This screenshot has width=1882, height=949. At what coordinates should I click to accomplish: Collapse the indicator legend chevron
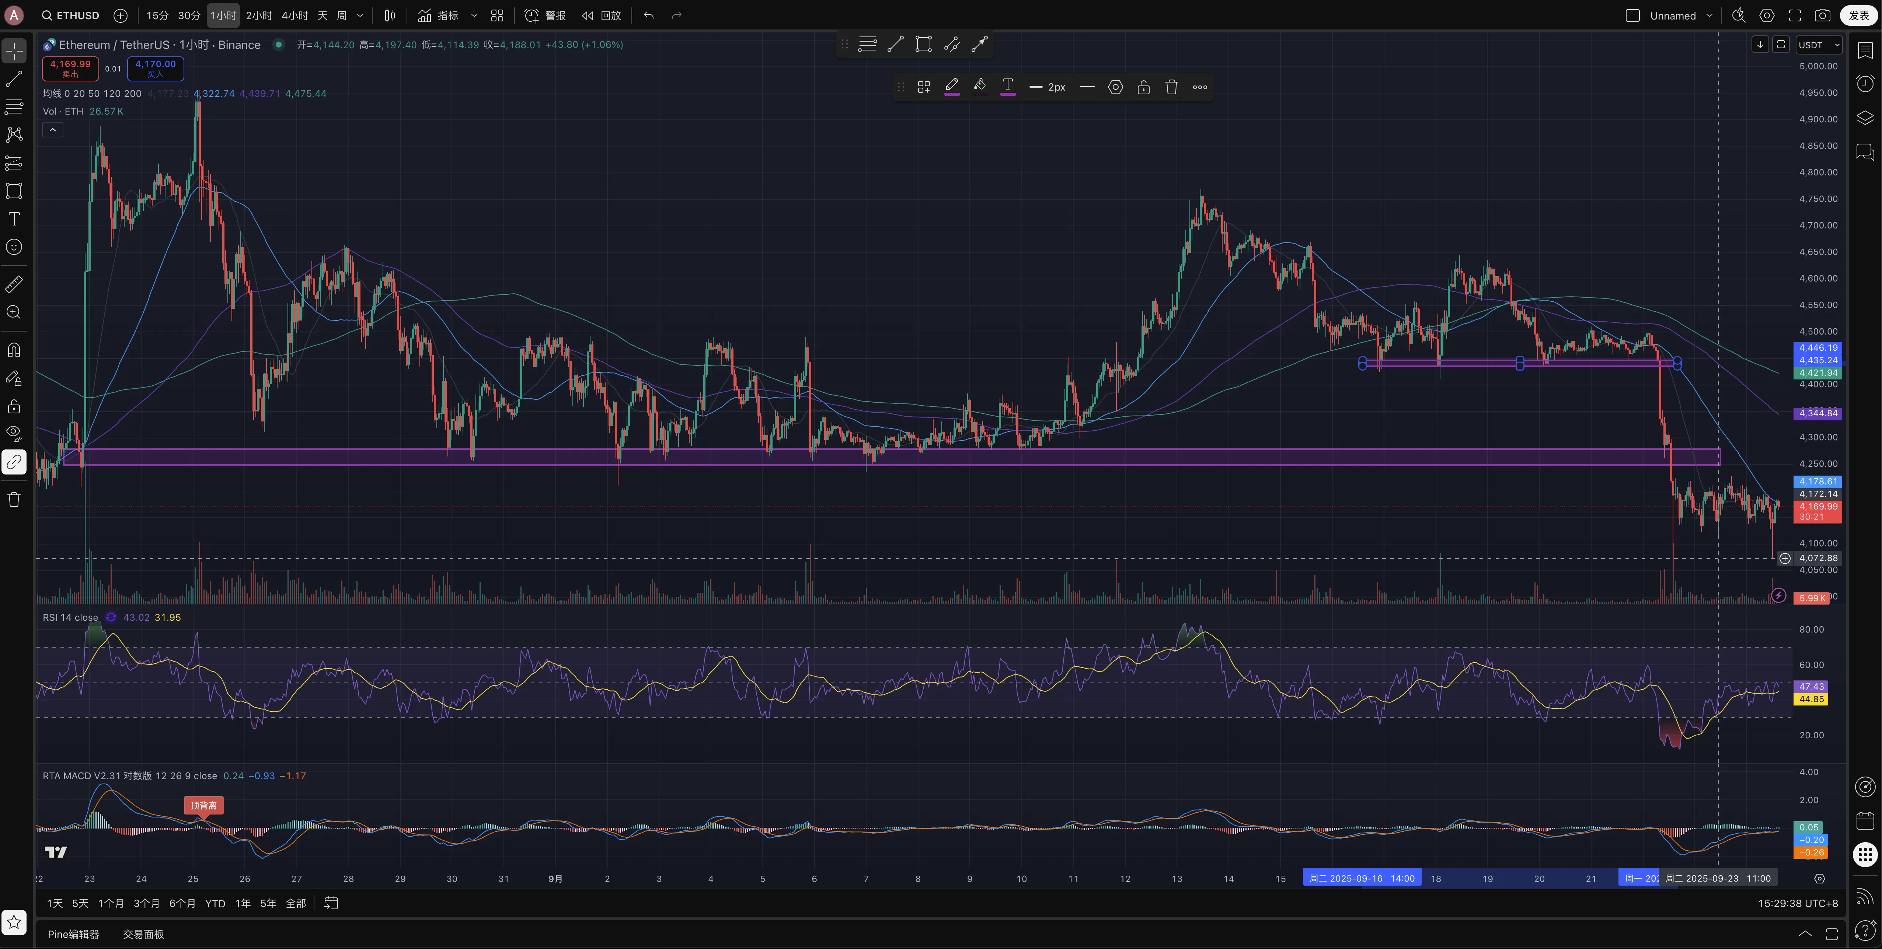[53, 130]
